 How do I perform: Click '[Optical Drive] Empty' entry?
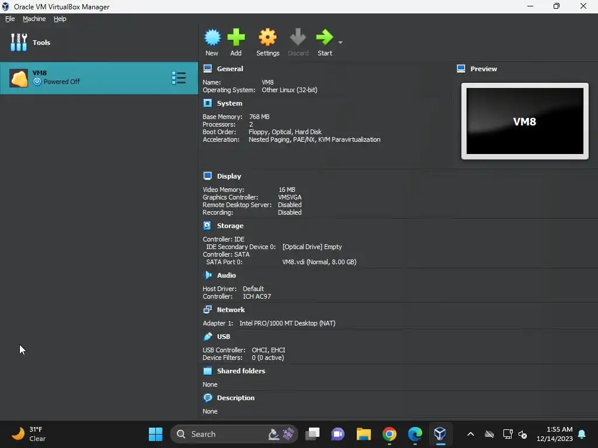pyautogui.click(x=312, y=247)
